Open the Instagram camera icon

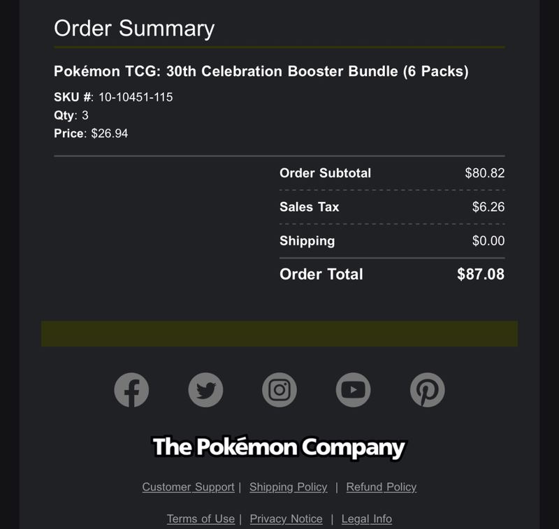(279, 390)
